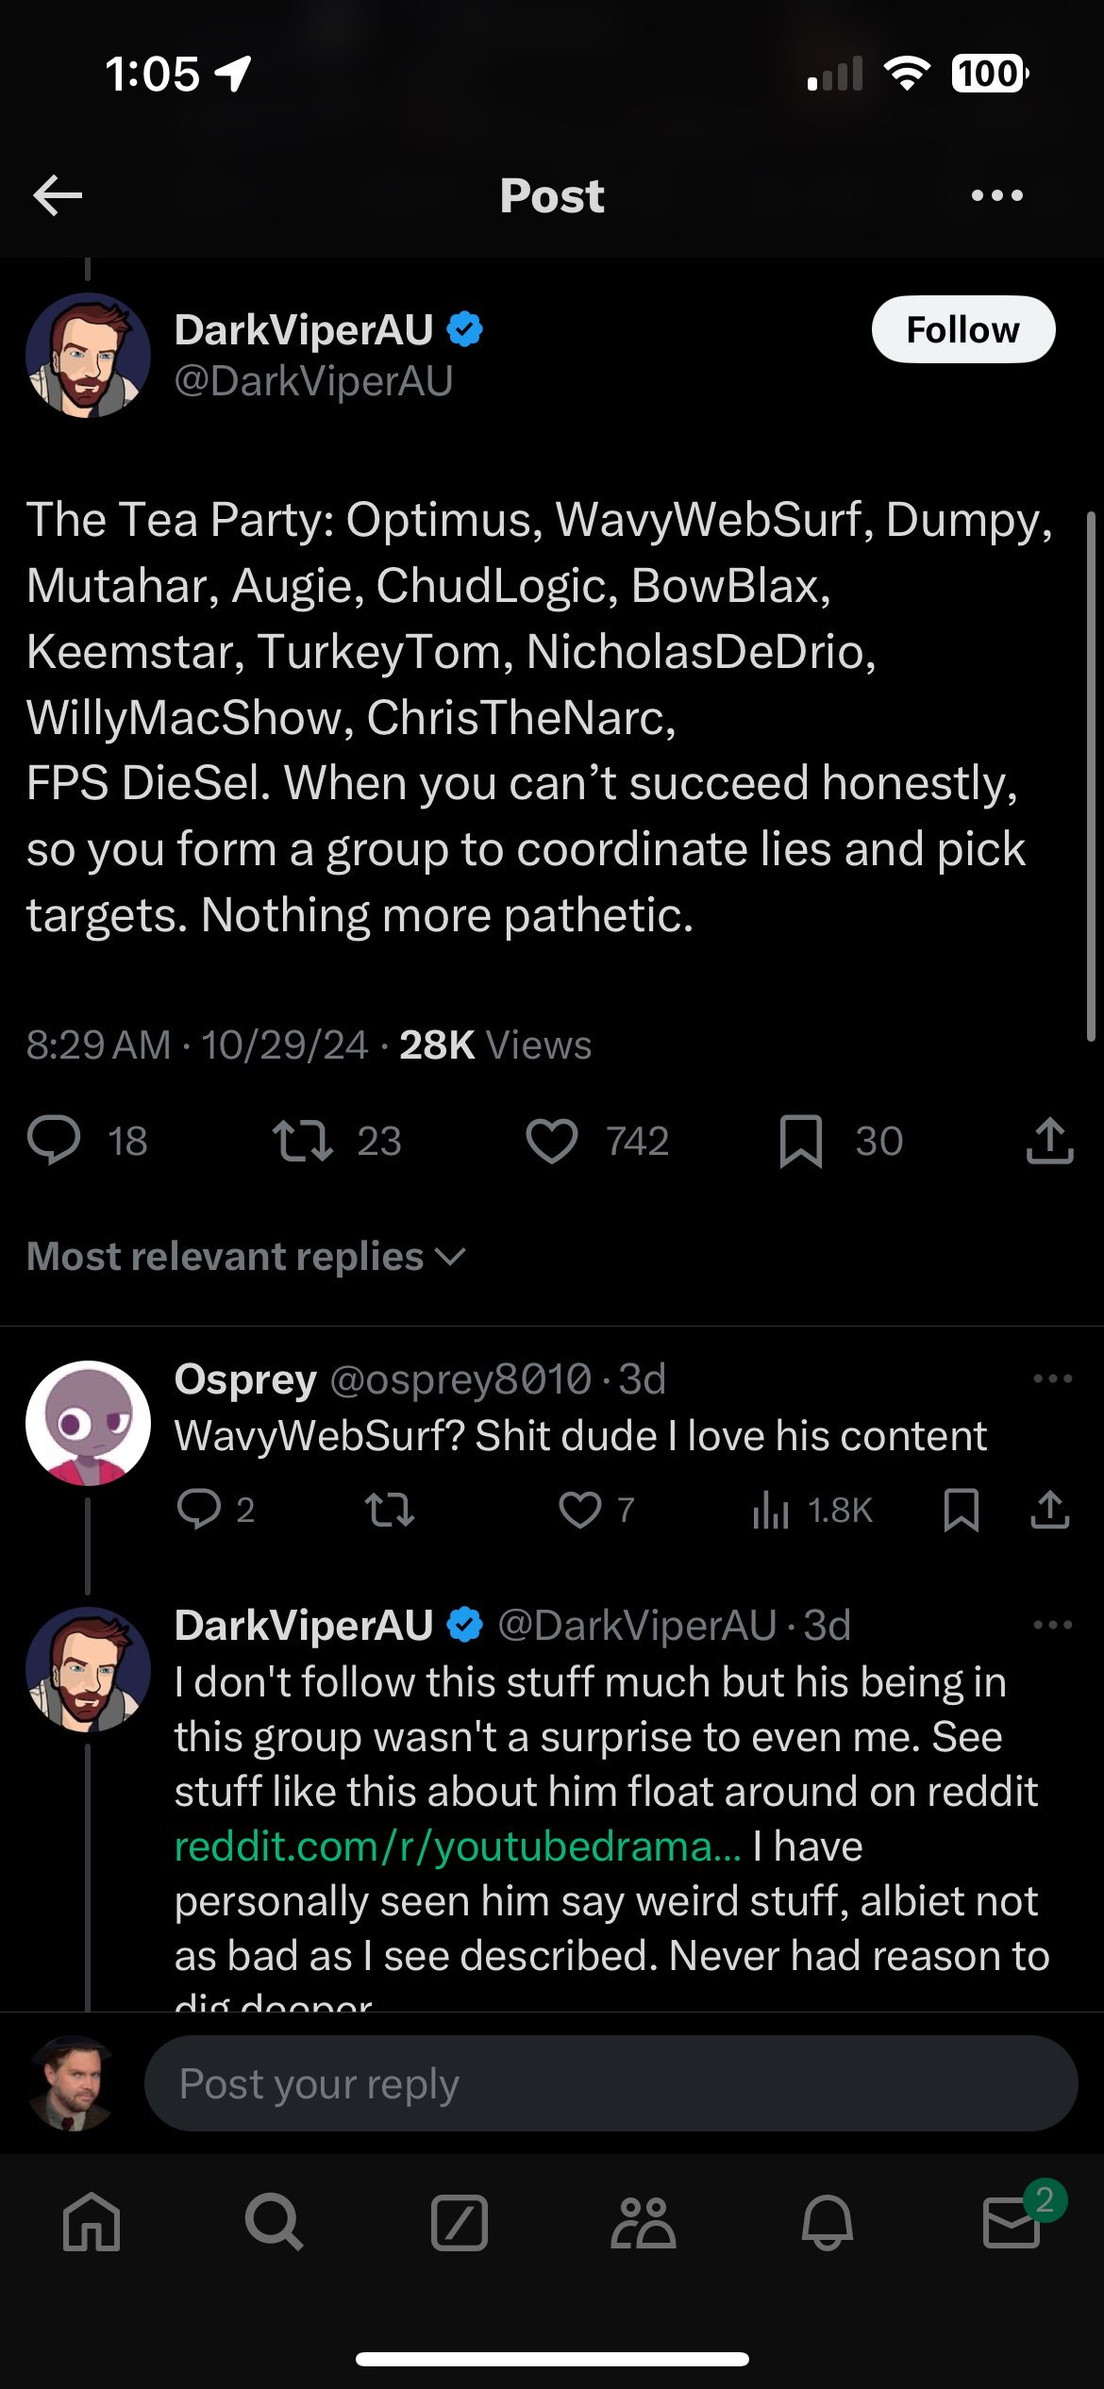
Task: Open the Grok tab in the bottom bar
Action: [460, 2223]
